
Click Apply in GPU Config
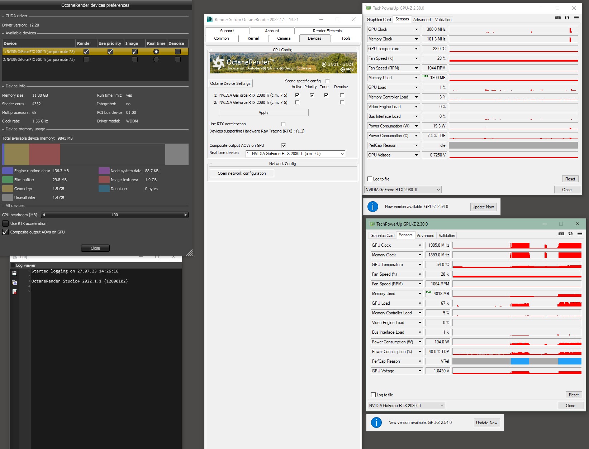click(263, 112)
